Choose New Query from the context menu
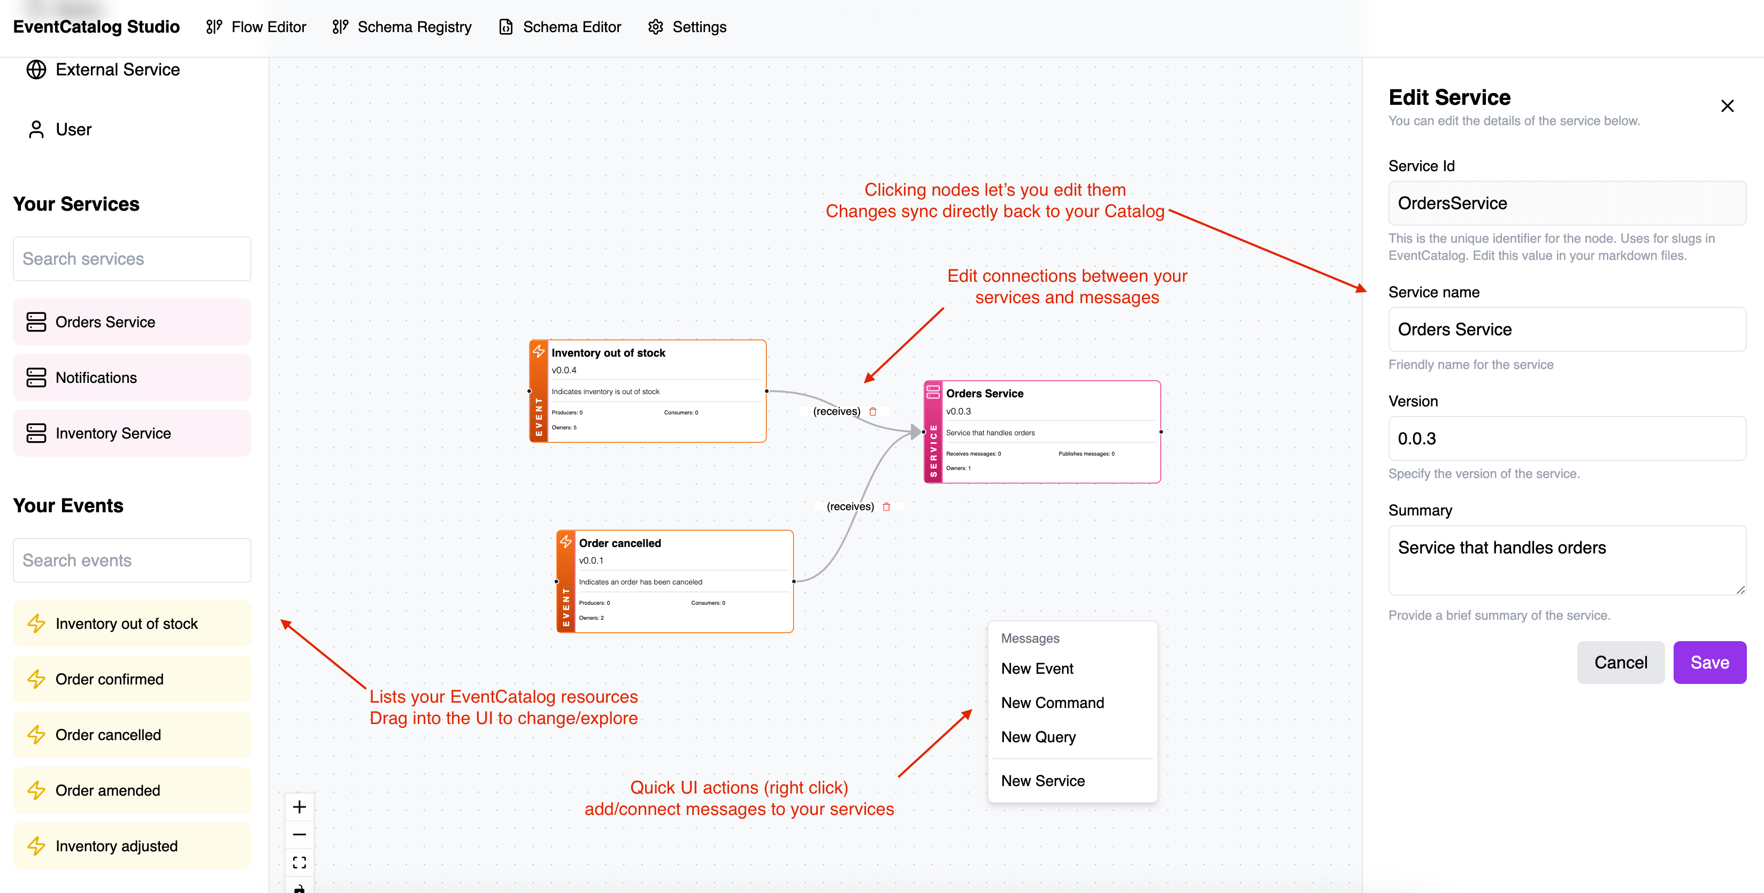This screenshot has width=1764, height=893. coord(1038,737)
